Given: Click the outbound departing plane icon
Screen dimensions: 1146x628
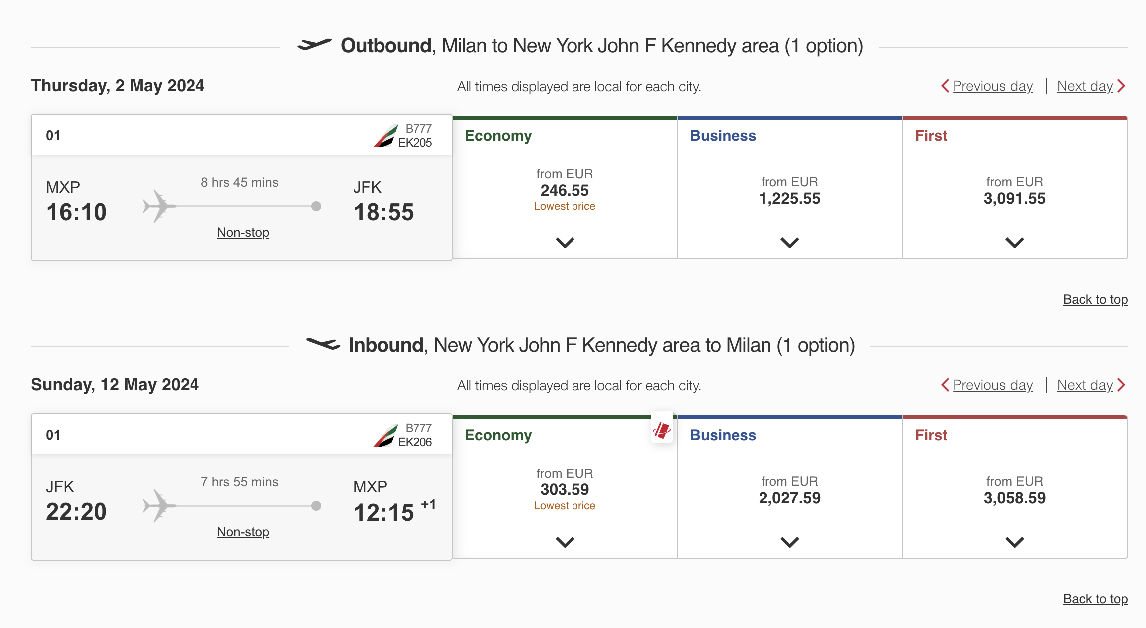Looking at the screenshot, I should coord(314,45).
